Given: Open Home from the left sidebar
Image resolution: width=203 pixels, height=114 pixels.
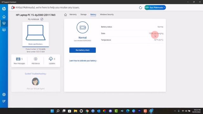Looking at the screenshot, I should coord(4,17).
